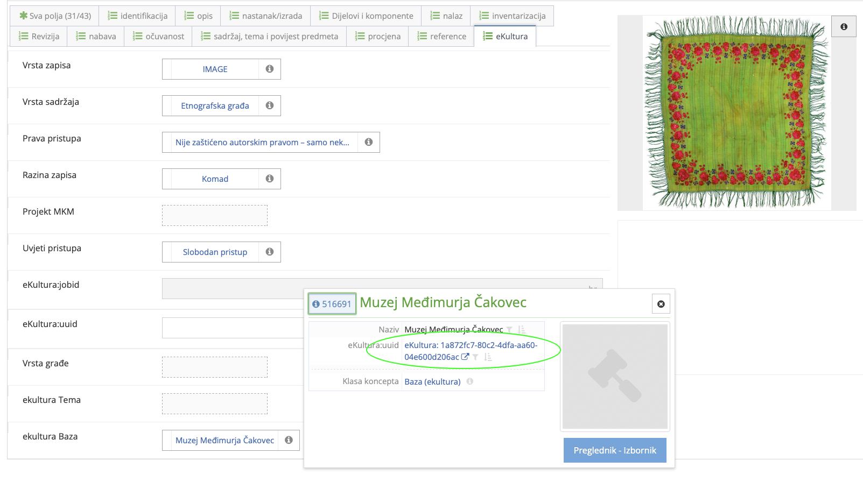The image size is (863, 482).
Task: Click info icon next to Etnografska građa
Action: (x=270, y=105)
